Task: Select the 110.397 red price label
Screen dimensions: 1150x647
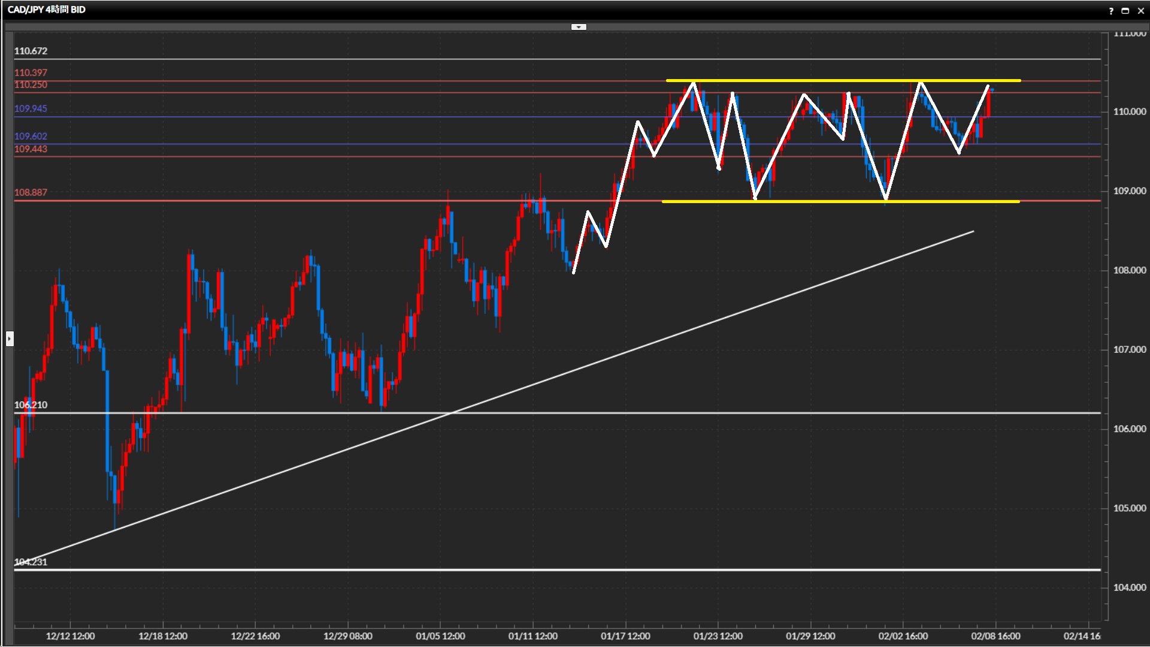Action: (x=31, y=72)
